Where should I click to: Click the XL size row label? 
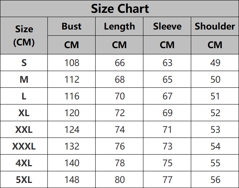pyautogui.click(x=24, y=113)
